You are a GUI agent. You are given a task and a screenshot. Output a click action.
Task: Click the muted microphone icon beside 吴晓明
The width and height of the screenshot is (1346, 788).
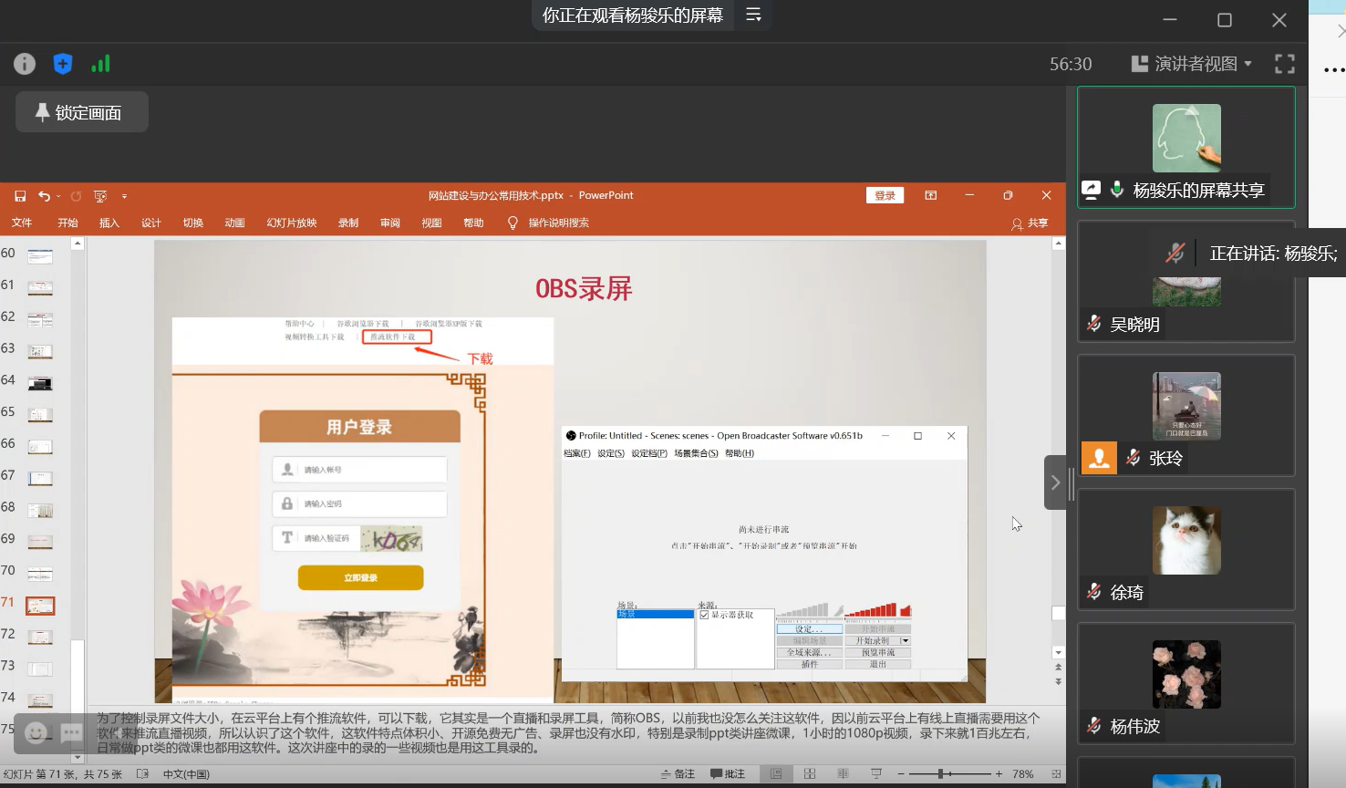click(x=1093, y=323)
